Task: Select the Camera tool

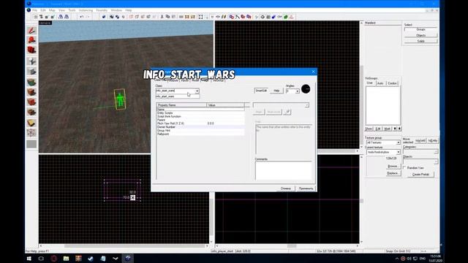Action: click(x=31, y=50)
